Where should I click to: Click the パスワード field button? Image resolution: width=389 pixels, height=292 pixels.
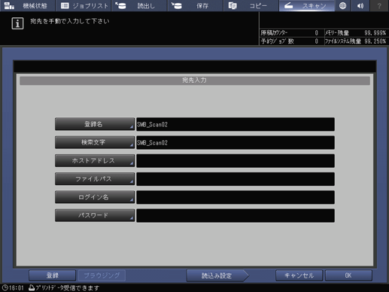(x=95, y=215)
